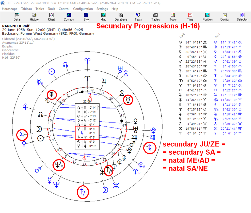Click the H16 22°30' harmonic label
Viewport: 251px width, 213px height.
pos(11,58)
